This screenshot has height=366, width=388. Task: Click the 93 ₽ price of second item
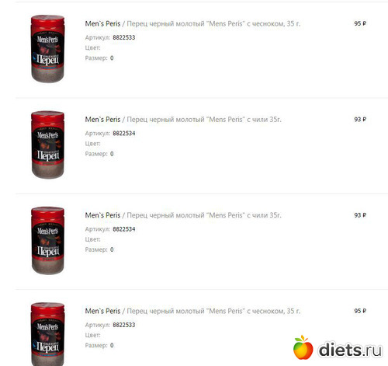360,120
